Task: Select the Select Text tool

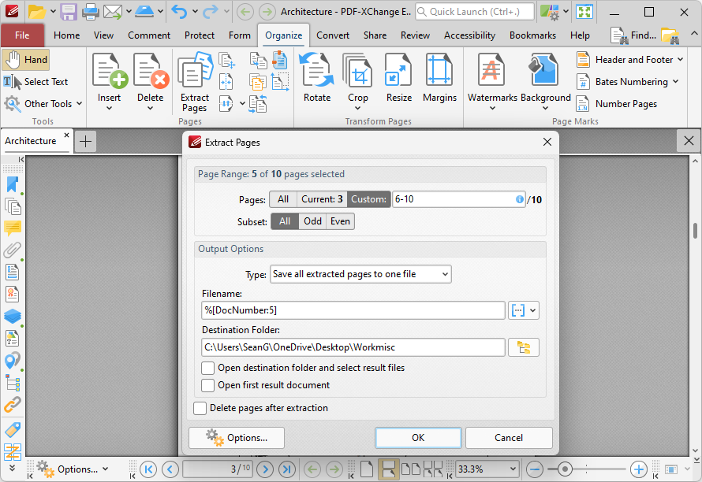Action: [x=35, y=82]
